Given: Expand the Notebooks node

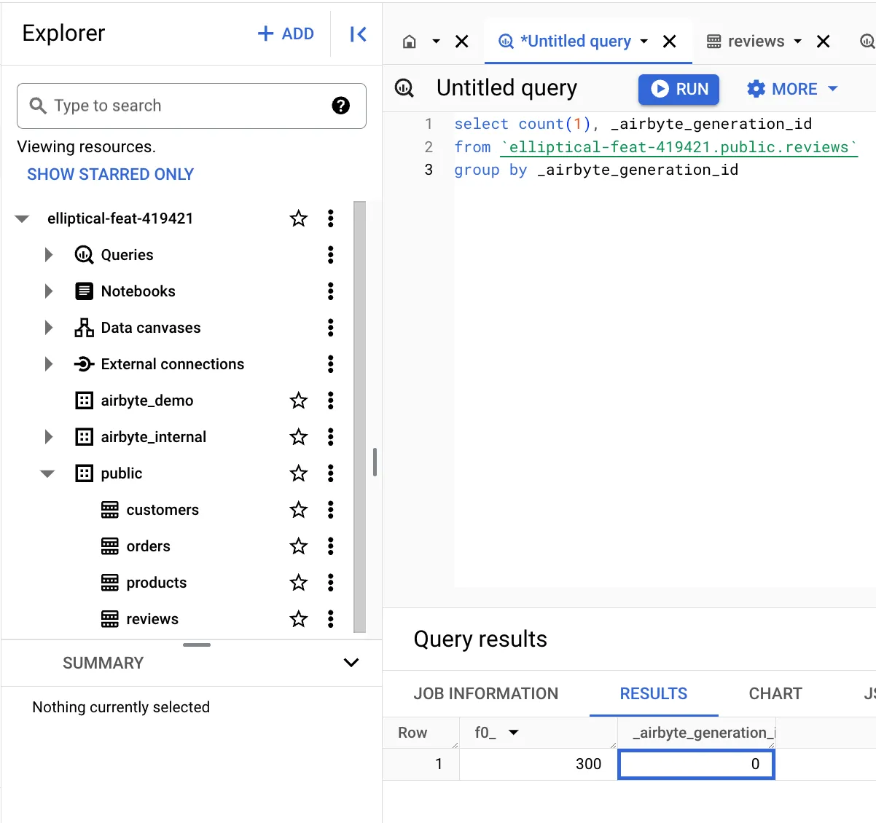Looking at the screenshot, I should [49, 291].
